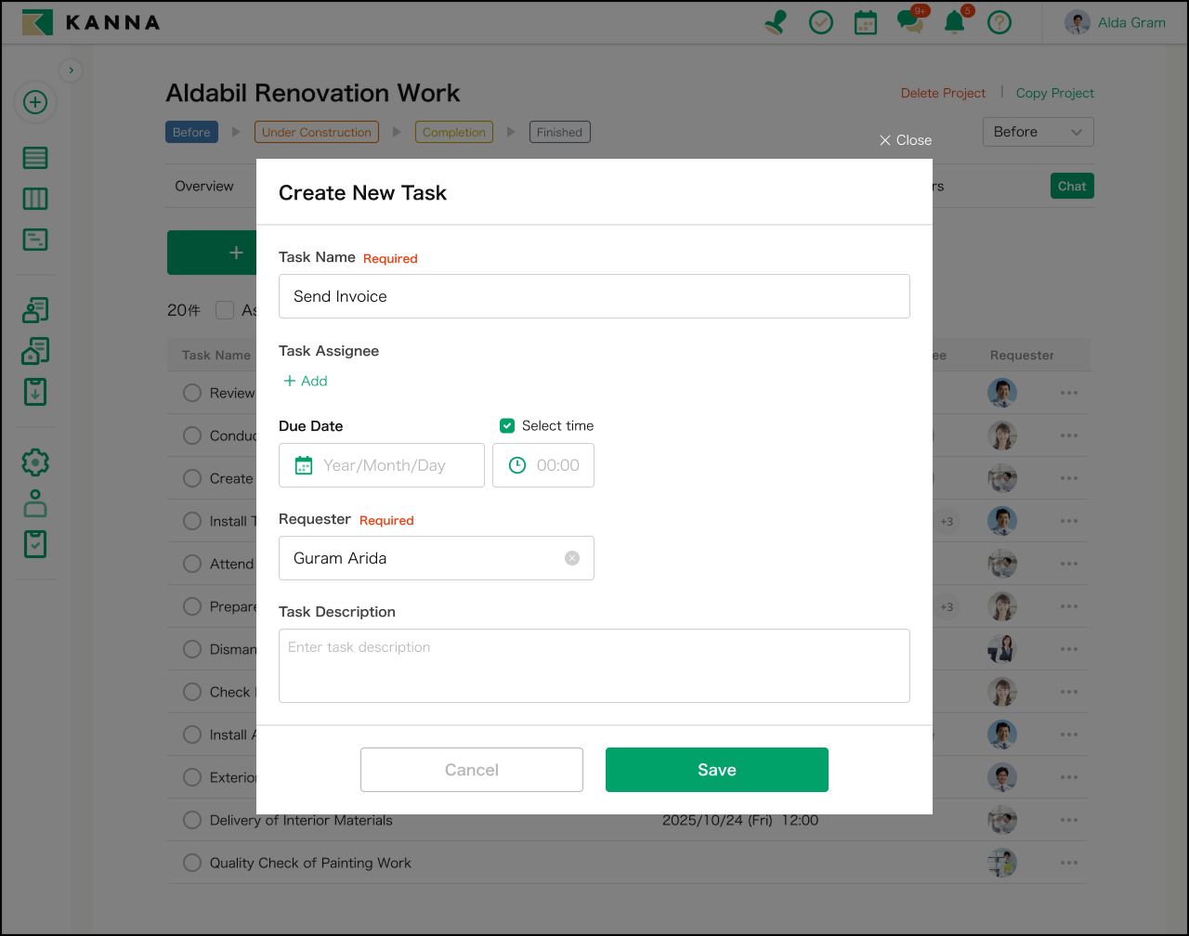Viewport: 1189px width, 936px height.
Task: Mark Delivery of Interior Materials complete
Action: 192,820
